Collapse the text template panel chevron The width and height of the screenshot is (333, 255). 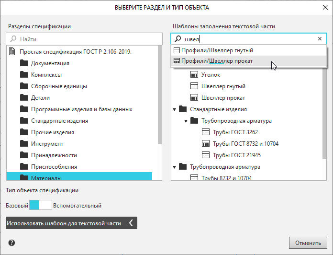(131, 223)
